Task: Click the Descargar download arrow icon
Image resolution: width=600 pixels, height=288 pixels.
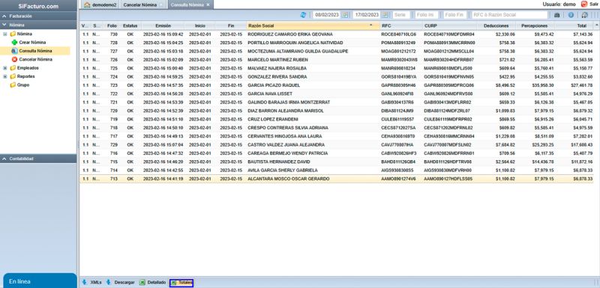Action: 108,282
